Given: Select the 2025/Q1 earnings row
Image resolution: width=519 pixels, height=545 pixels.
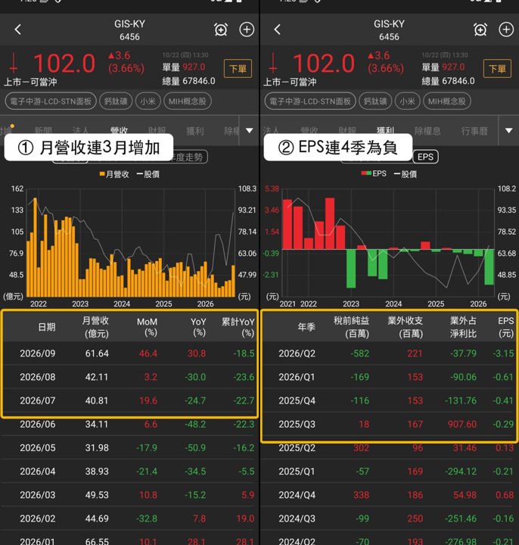Looking at the screenshot, I should click(x=389, y=472).
